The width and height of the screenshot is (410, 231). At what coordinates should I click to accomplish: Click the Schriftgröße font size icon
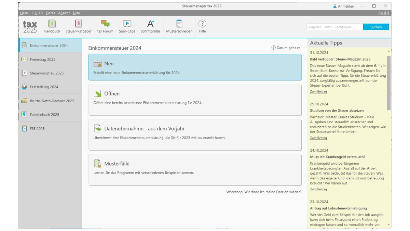click(150, 24)
